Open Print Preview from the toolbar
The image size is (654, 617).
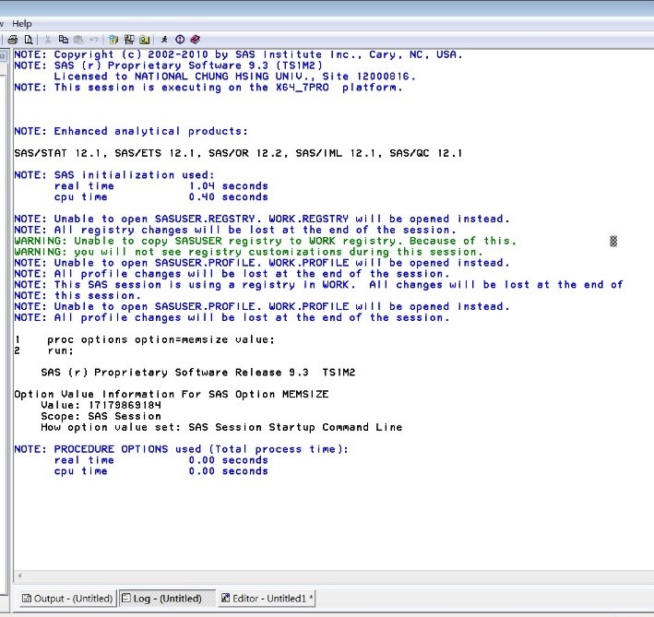point(29,40)
